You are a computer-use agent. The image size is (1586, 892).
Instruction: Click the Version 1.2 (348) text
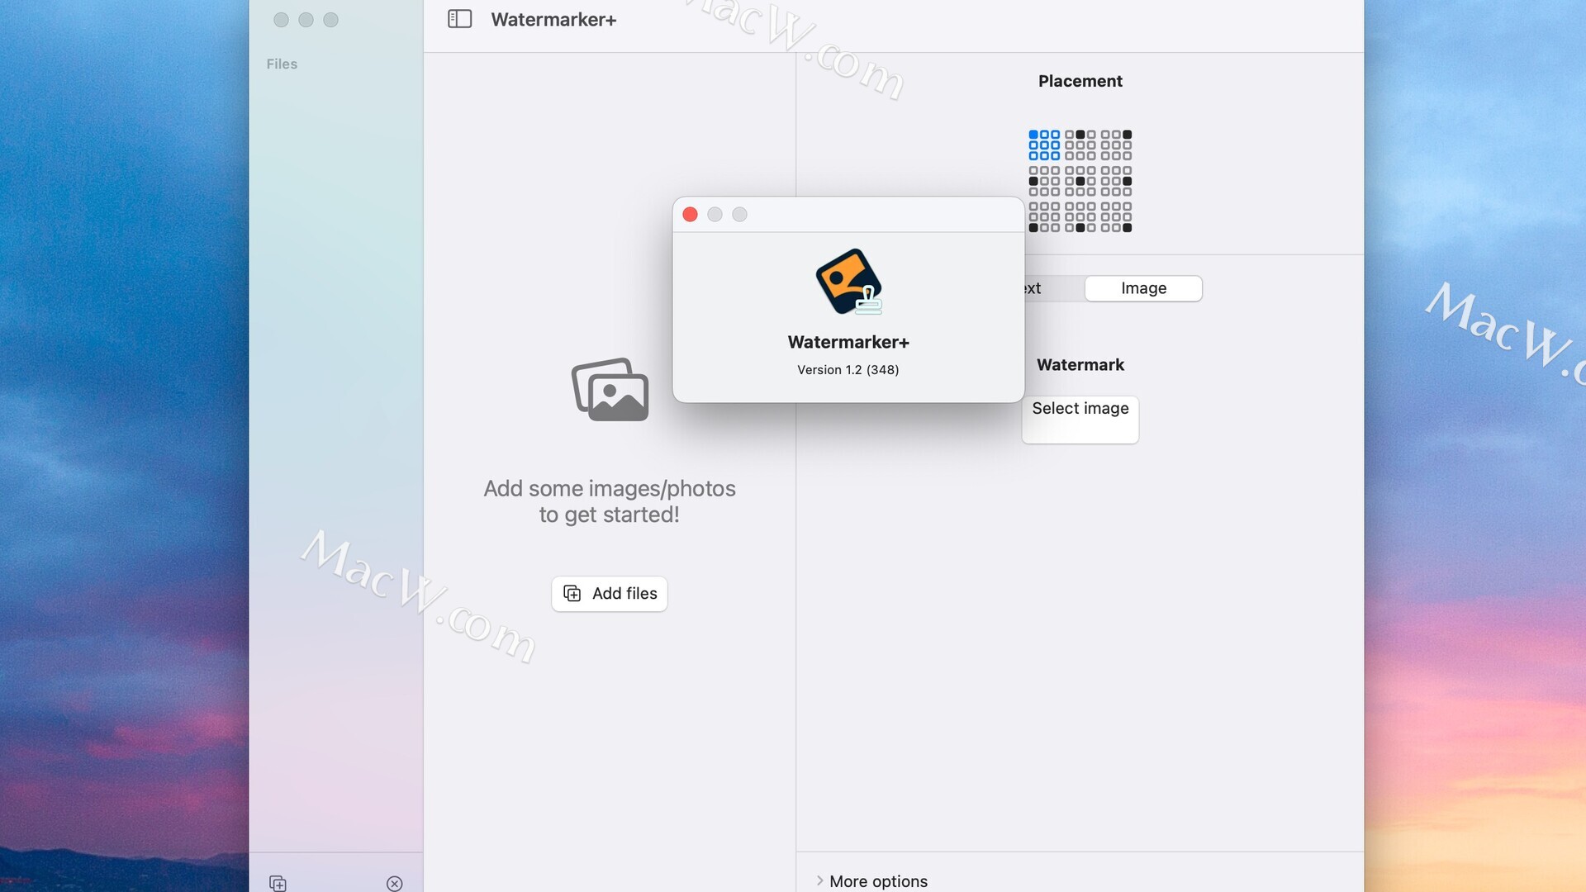848,369
